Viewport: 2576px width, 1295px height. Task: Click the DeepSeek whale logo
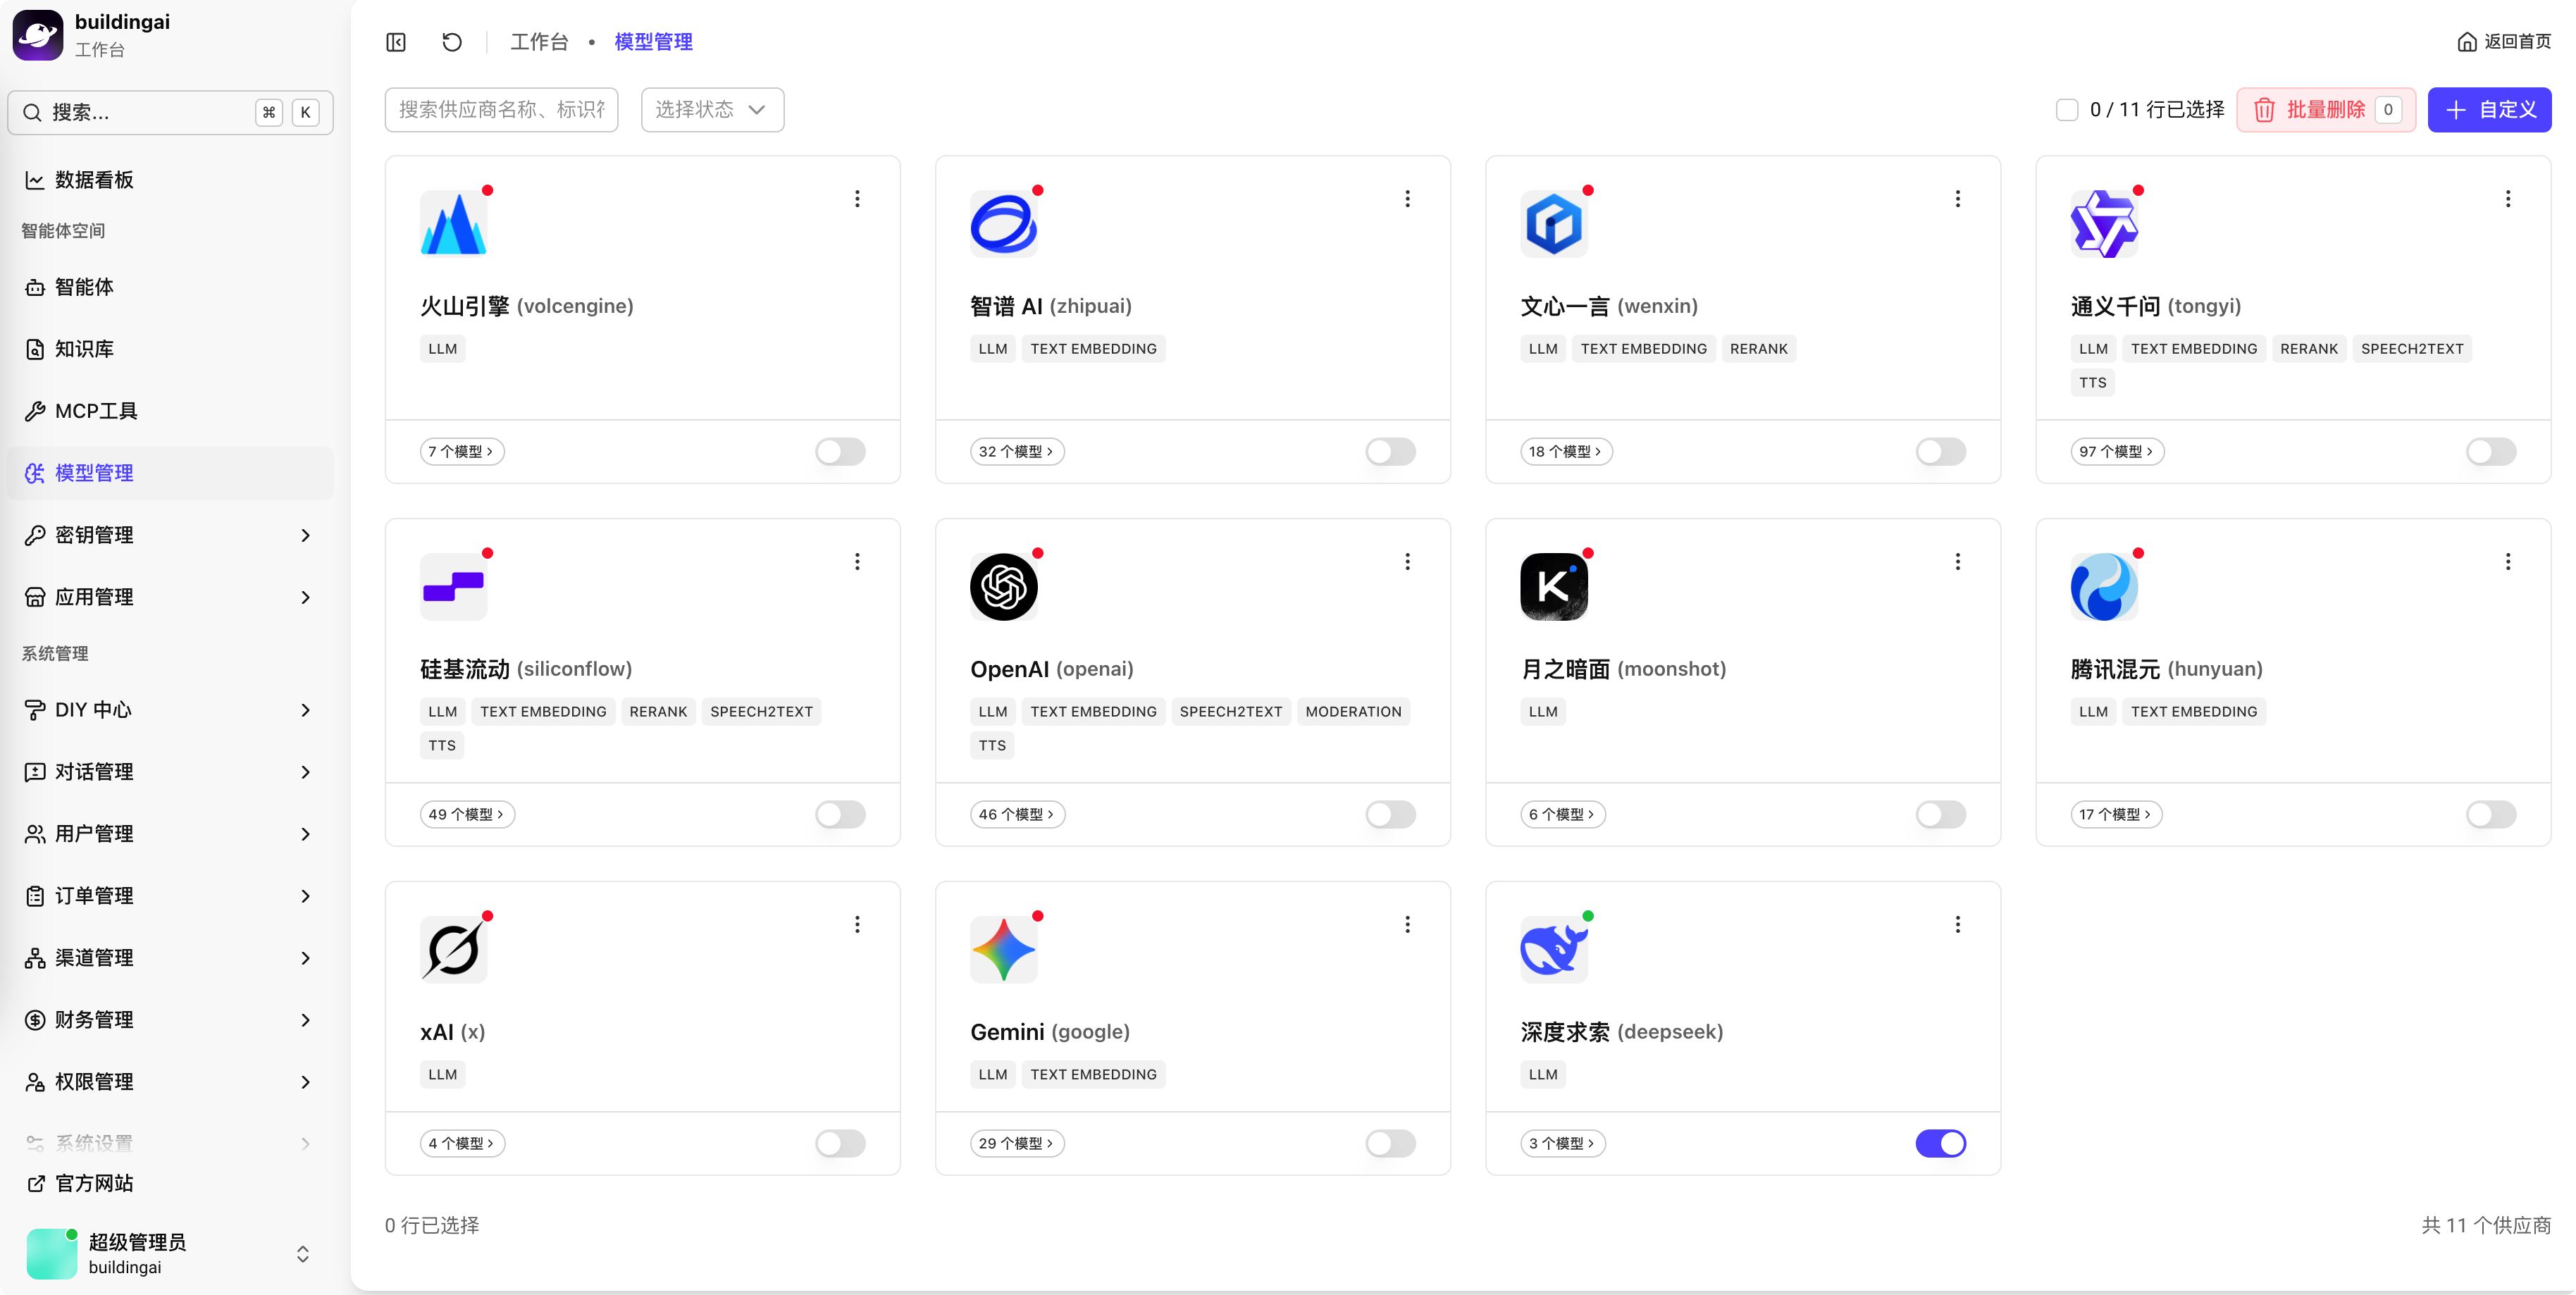point(1553,949)
